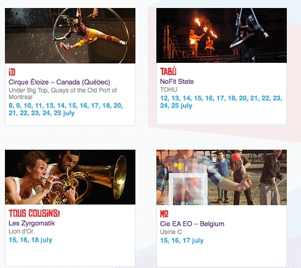This screenshot has height=268, width=301.
Task: Click the red TABÚ show title
Action: [x=168, y=71]
